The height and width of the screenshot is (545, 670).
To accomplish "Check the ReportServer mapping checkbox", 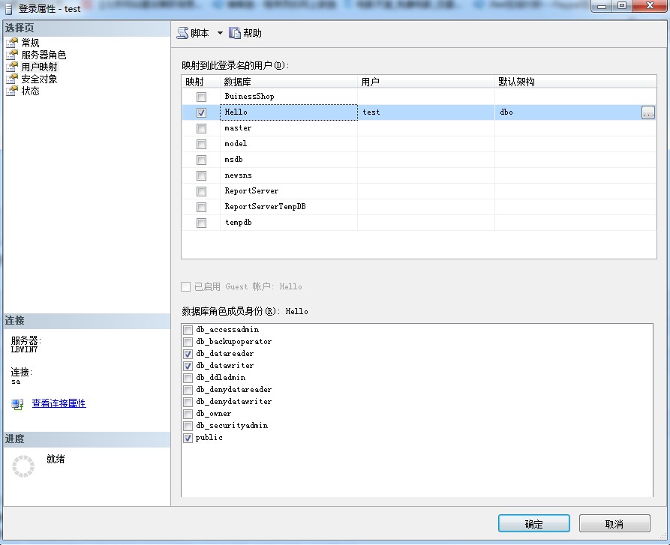I will [201, 192].
